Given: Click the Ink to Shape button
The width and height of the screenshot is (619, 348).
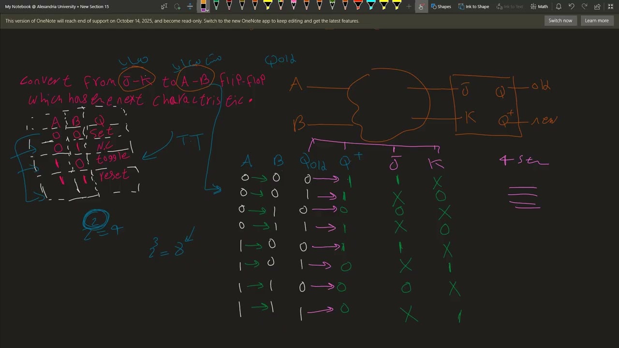Looking at the screenshot, I should (x=474, y=6).
